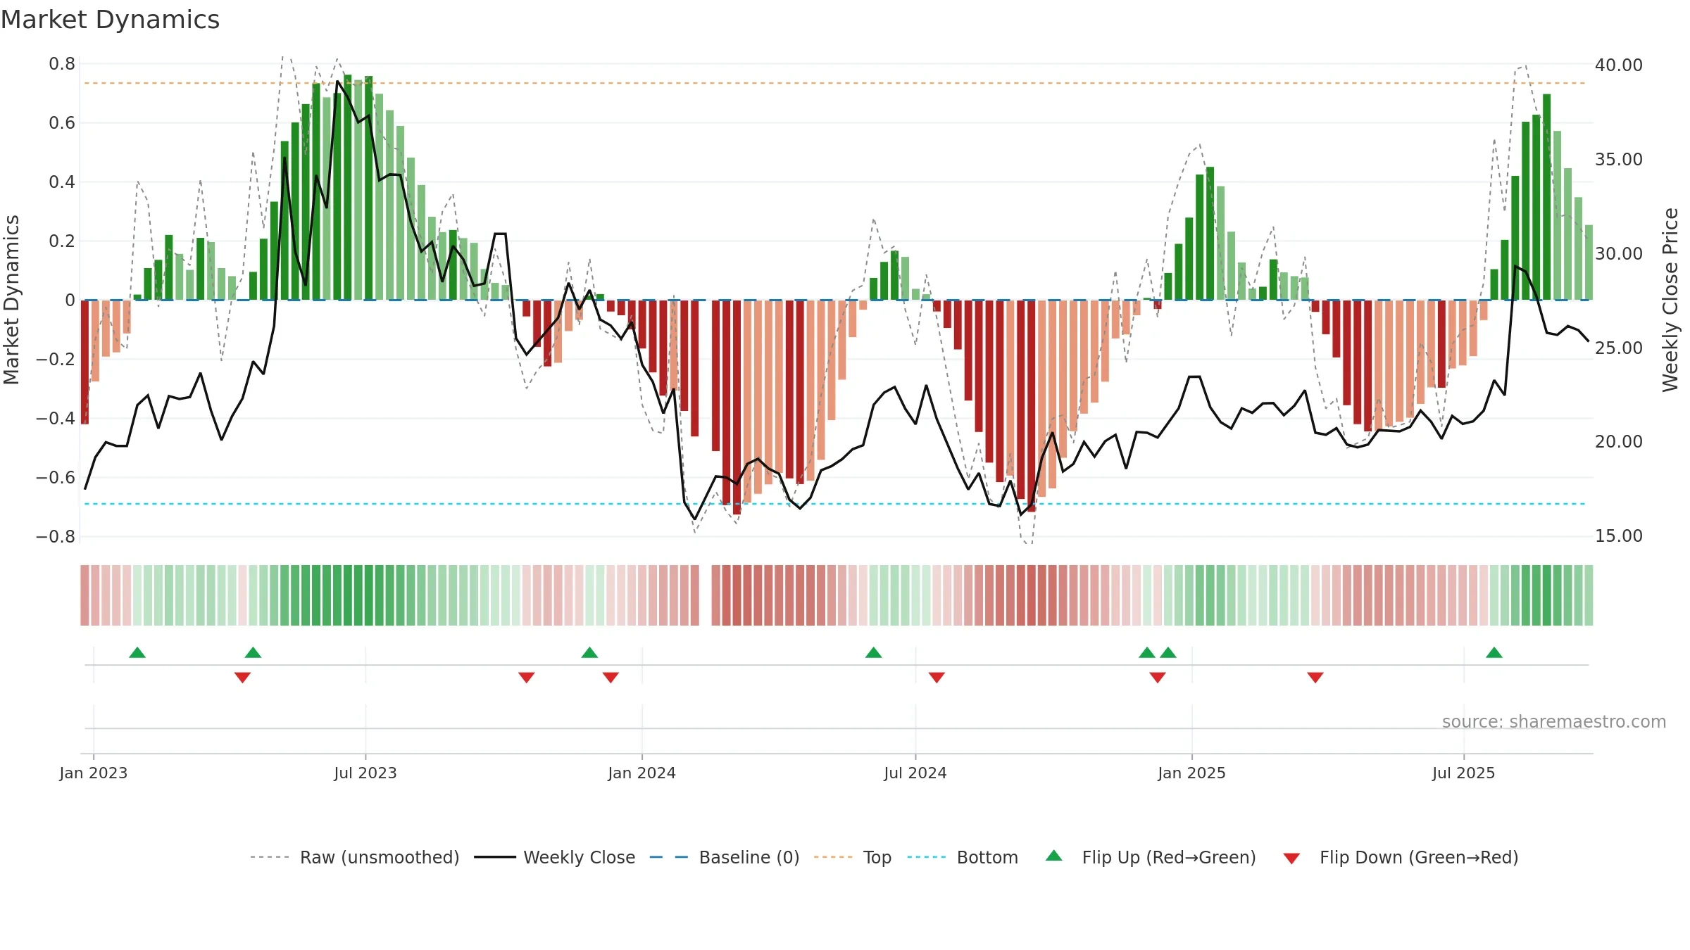
Task: Select the green Flip Up triangle in late November 2023
Action: (x=589, y=653)
